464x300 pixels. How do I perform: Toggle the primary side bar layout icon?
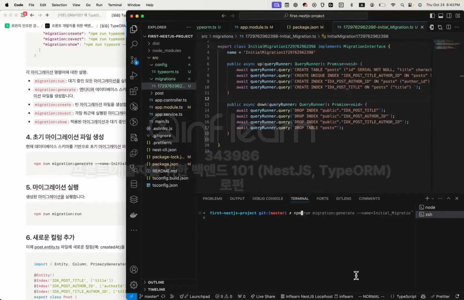coord(432,16)
